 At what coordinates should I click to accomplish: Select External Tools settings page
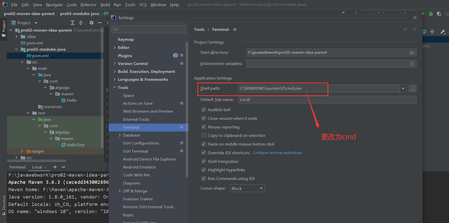136,120
